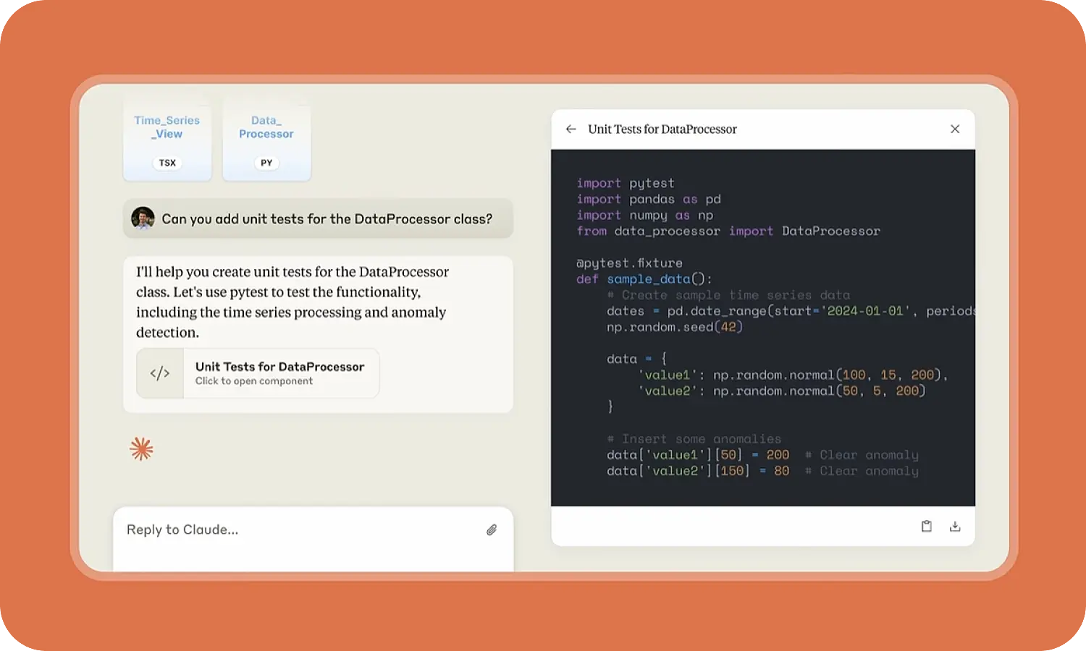Copy the code with clipboard icon
The width and height of the screenshot is (1086, 651).
tap(926, 527)
